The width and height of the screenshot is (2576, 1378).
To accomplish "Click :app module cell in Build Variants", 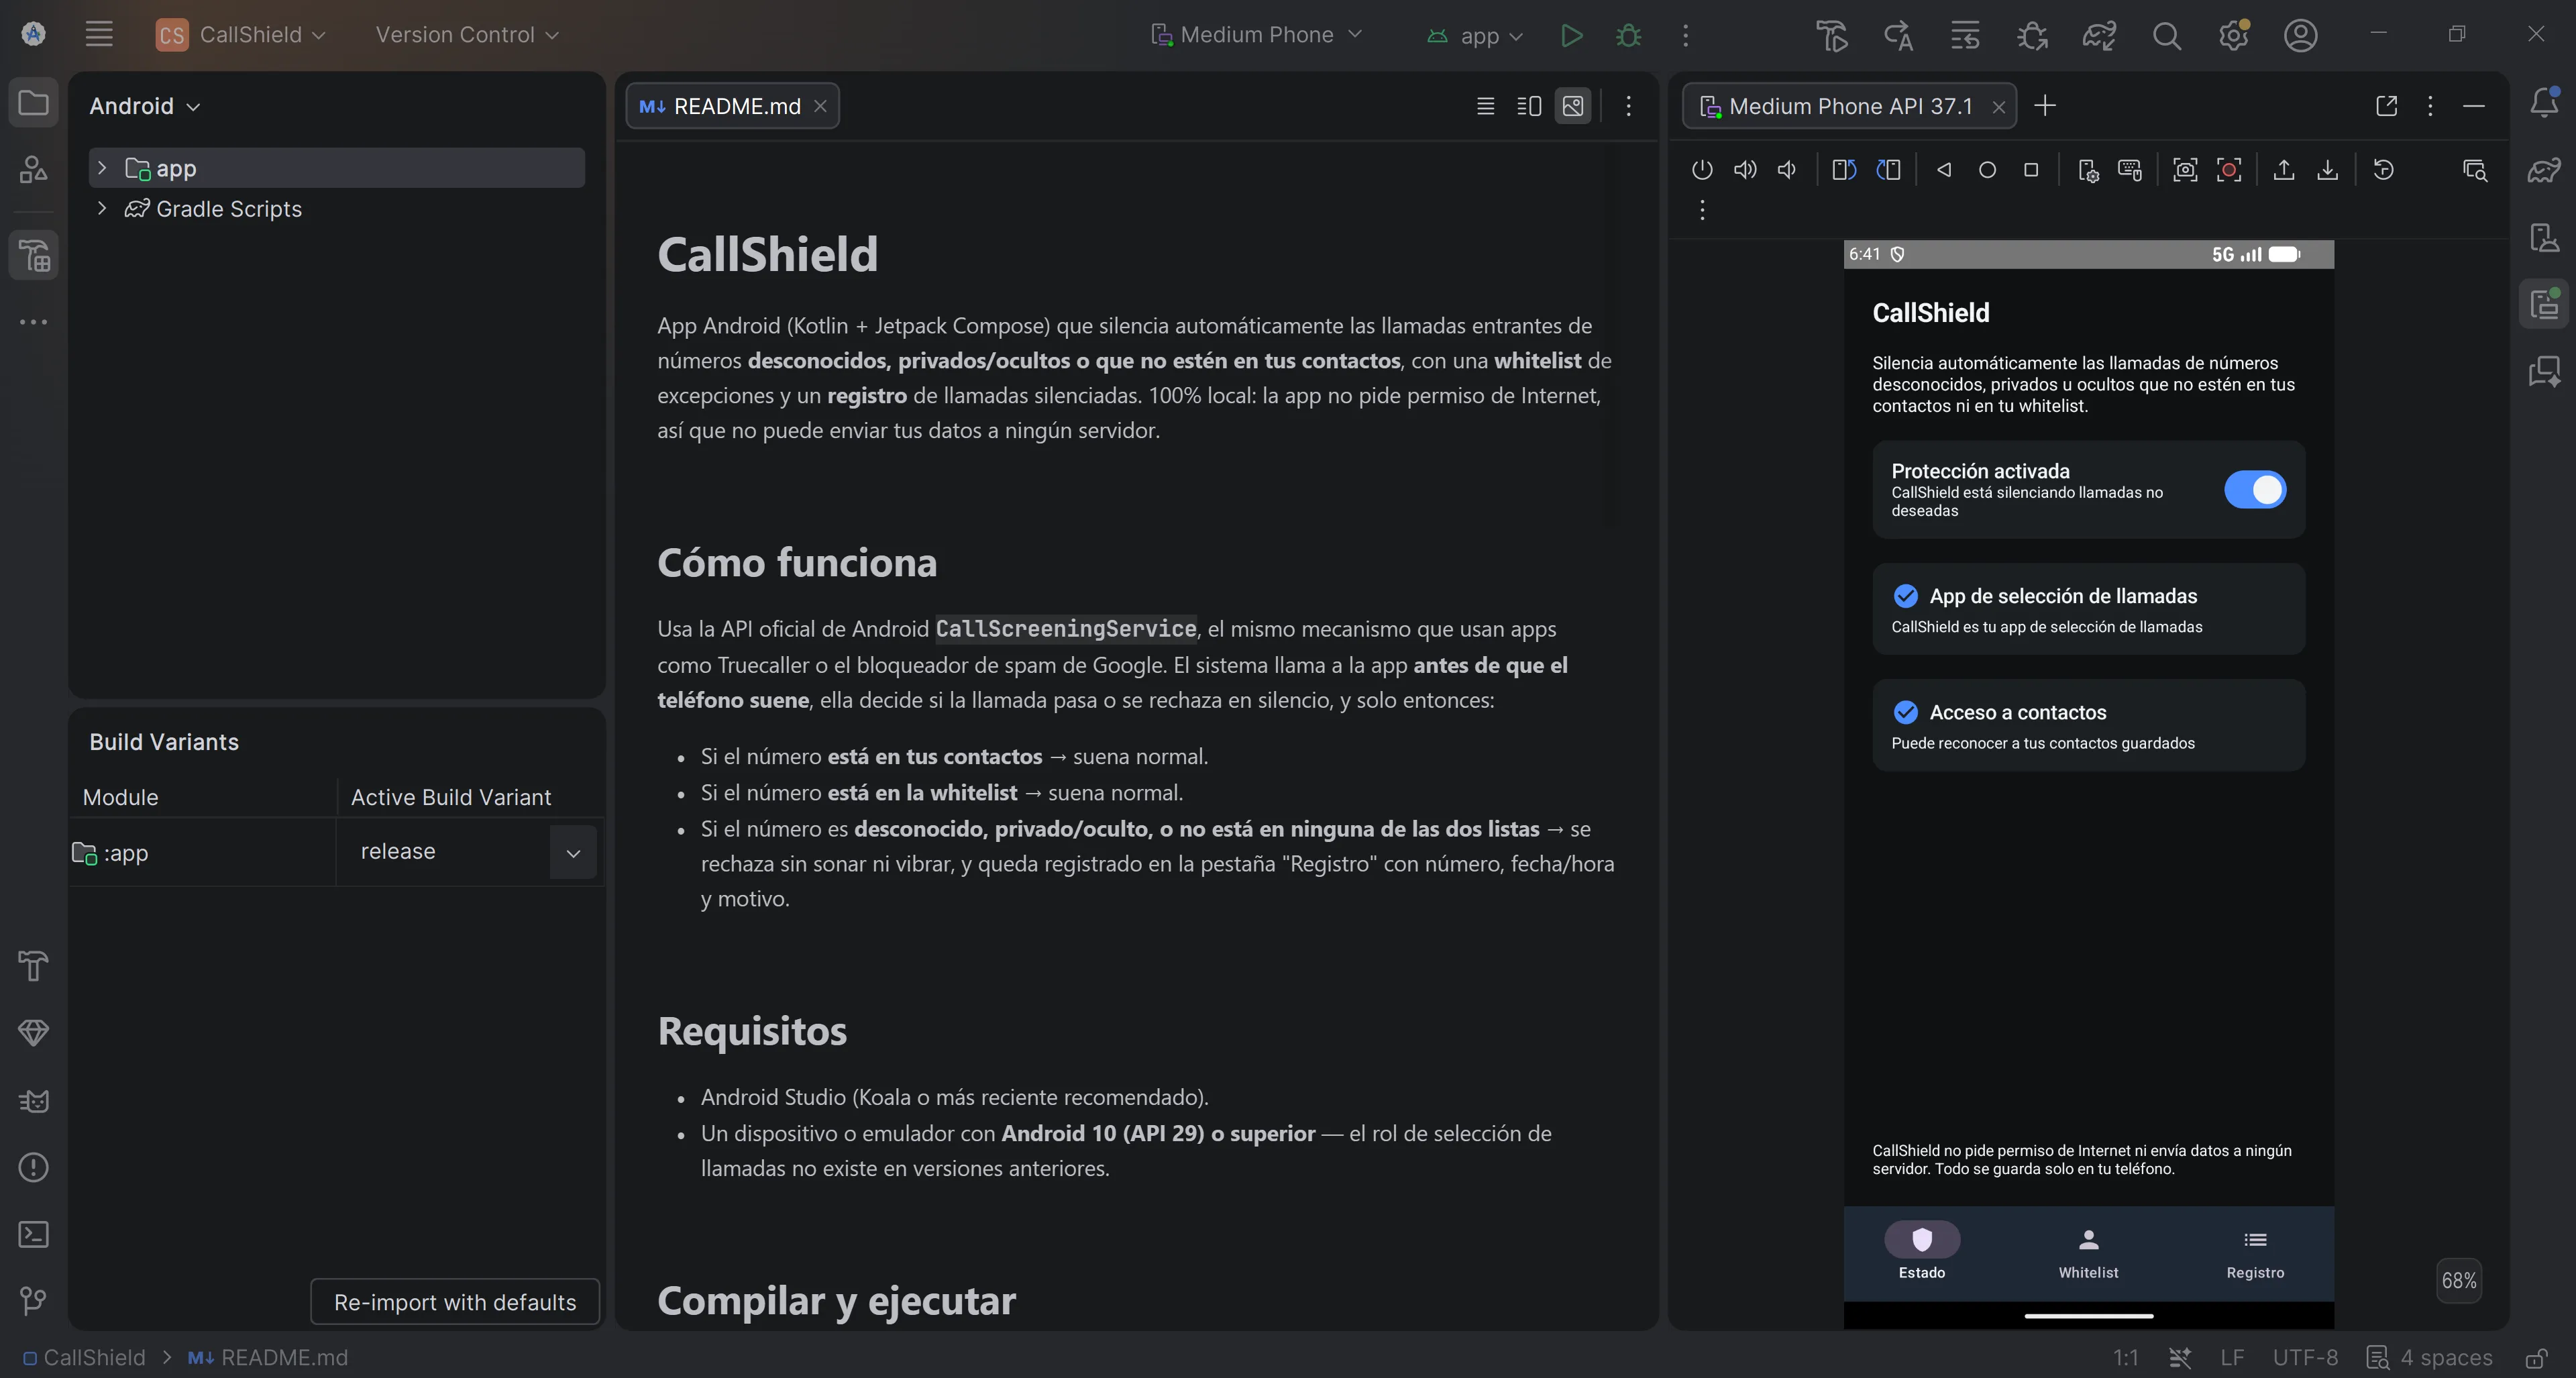I will (x=203, y=852).
